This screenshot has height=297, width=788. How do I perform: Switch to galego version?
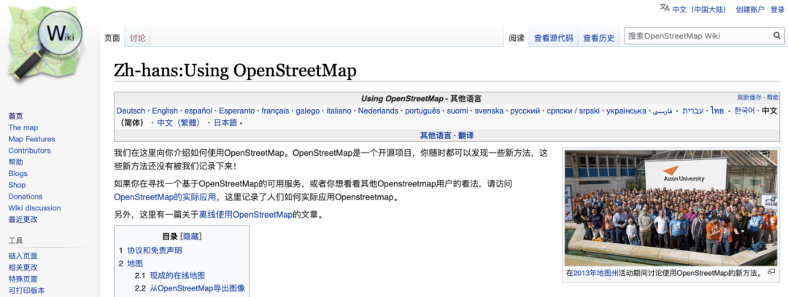coord(308,111)
